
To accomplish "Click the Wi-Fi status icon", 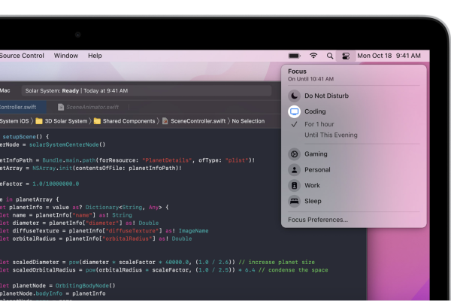I will tap(313, 56).
